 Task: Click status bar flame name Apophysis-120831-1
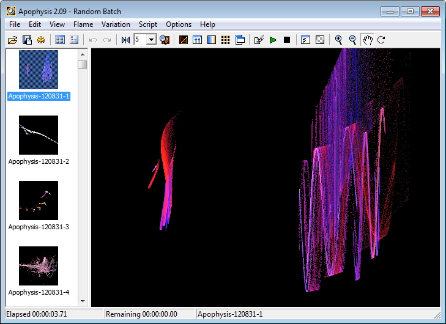coord(230,314)
